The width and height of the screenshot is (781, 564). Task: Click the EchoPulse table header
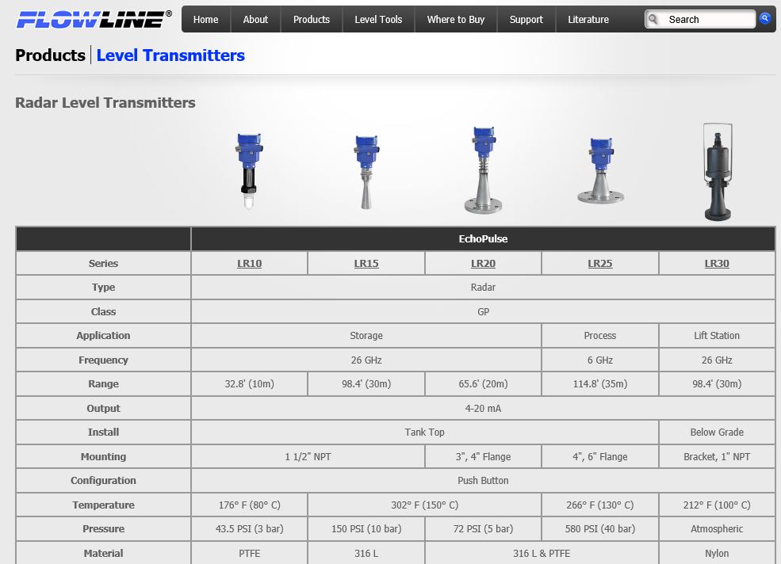point(483,239)
